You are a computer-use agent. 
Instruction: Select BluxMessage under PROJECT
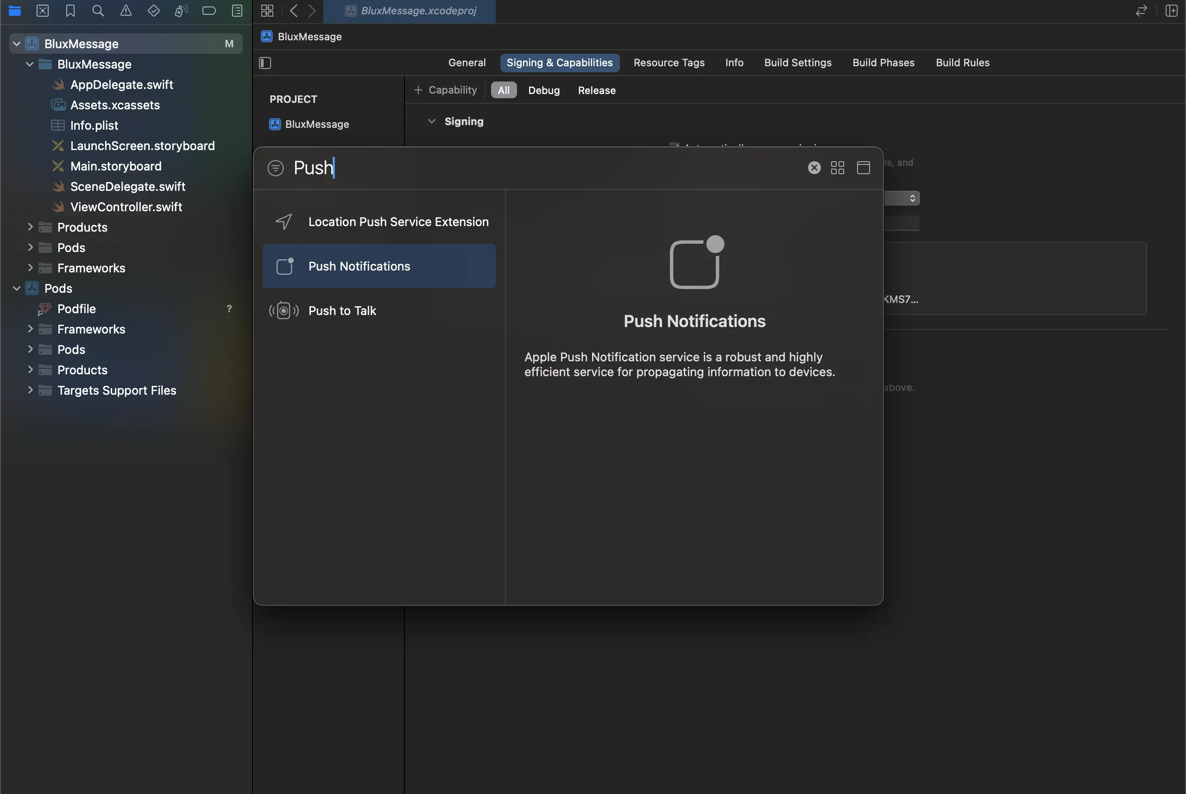(x=309, y=125)
